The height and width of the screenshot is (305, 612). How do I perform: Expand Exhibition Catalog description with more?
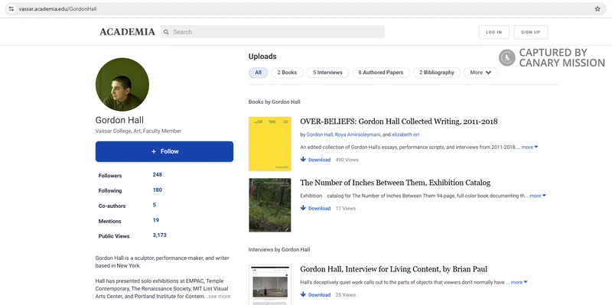(x=538, y=196)
